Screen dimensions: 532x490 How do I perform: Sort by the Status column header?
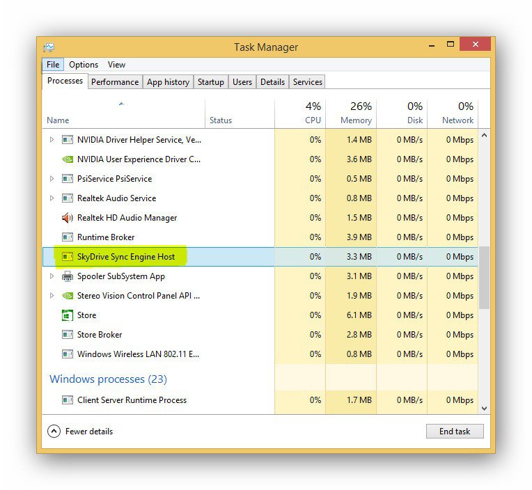[x=240, y=114]
